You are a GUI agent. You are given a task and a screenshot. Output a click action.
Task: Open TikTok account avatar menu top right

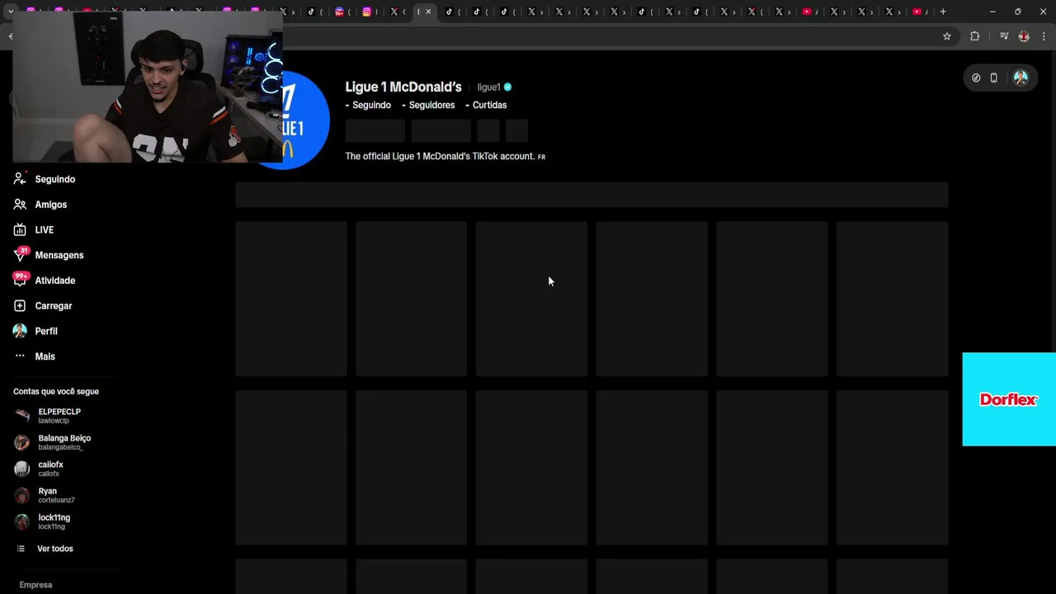coord(1021,78)
